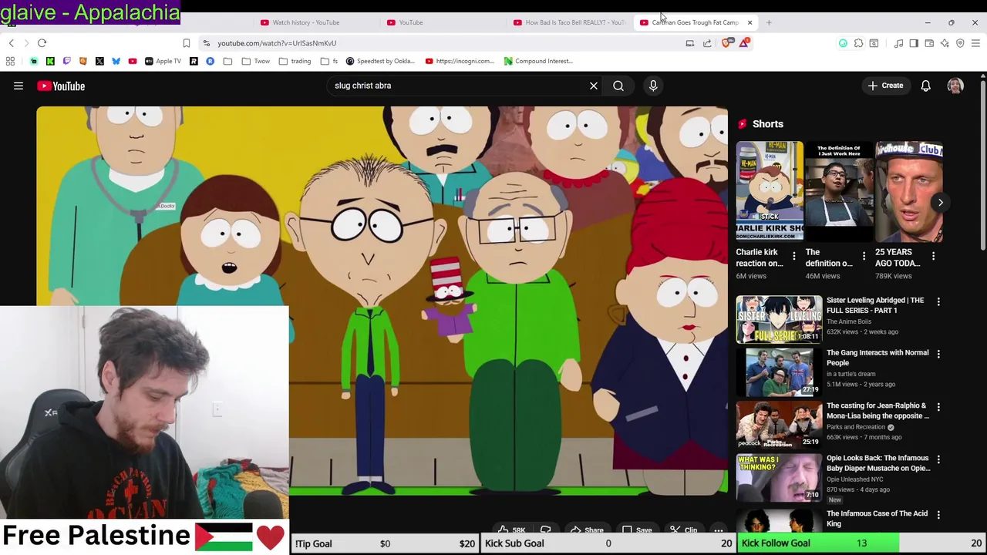Screen dimensions: 987x555
Task: Open the YouTube hamburger guide menu
Action: (x=19, y=86)
